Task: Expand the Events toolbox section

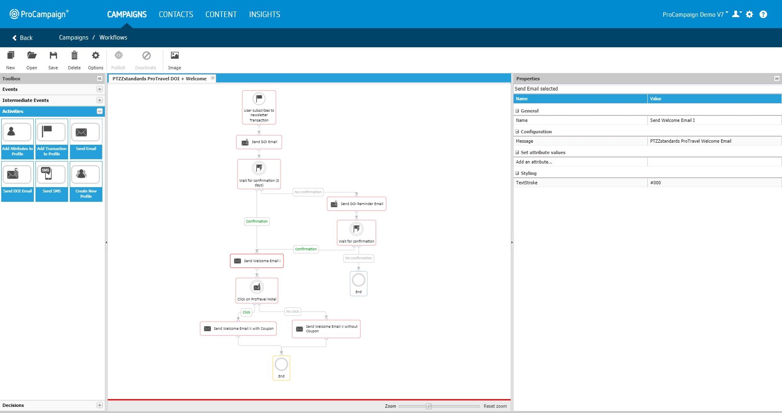Action: pyautogui.click(x=100, y=89)
